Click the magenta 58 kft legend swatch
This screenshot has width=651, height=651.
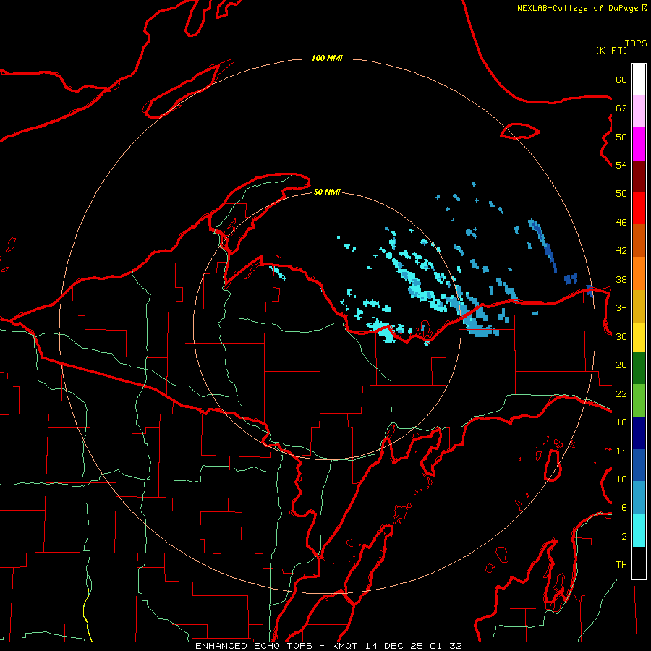click(639, 144)
